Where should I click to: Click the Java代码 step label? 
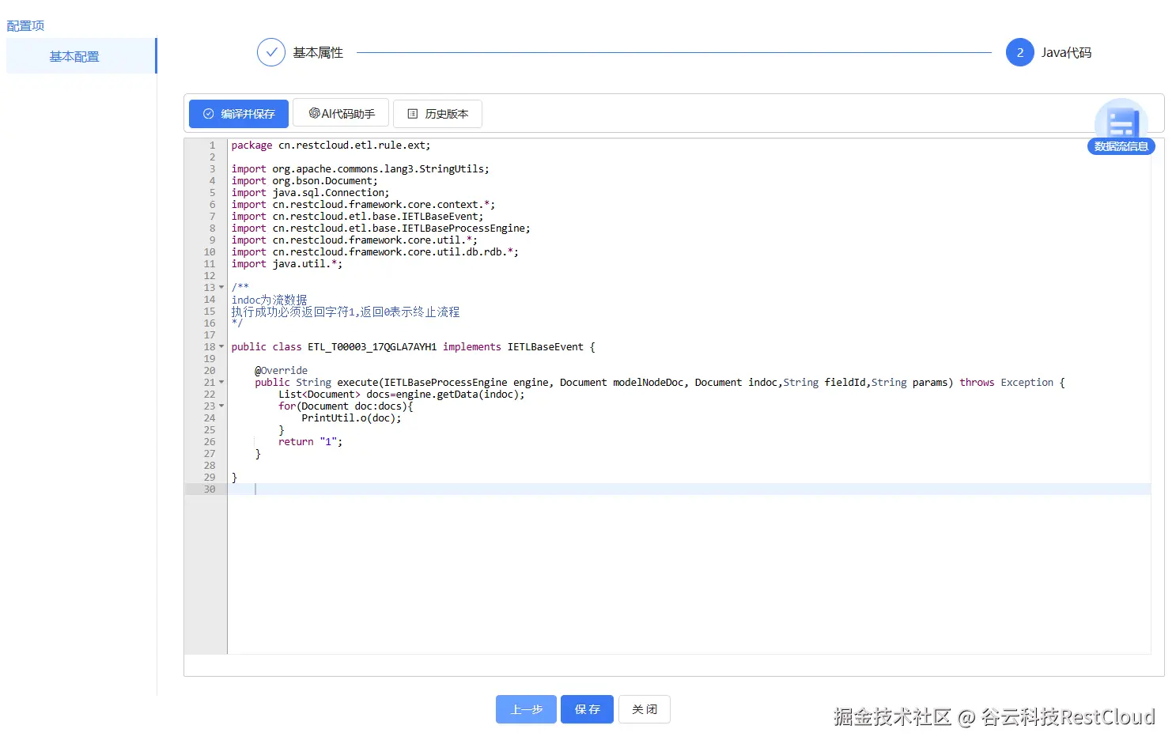(x=1066, y=52)
